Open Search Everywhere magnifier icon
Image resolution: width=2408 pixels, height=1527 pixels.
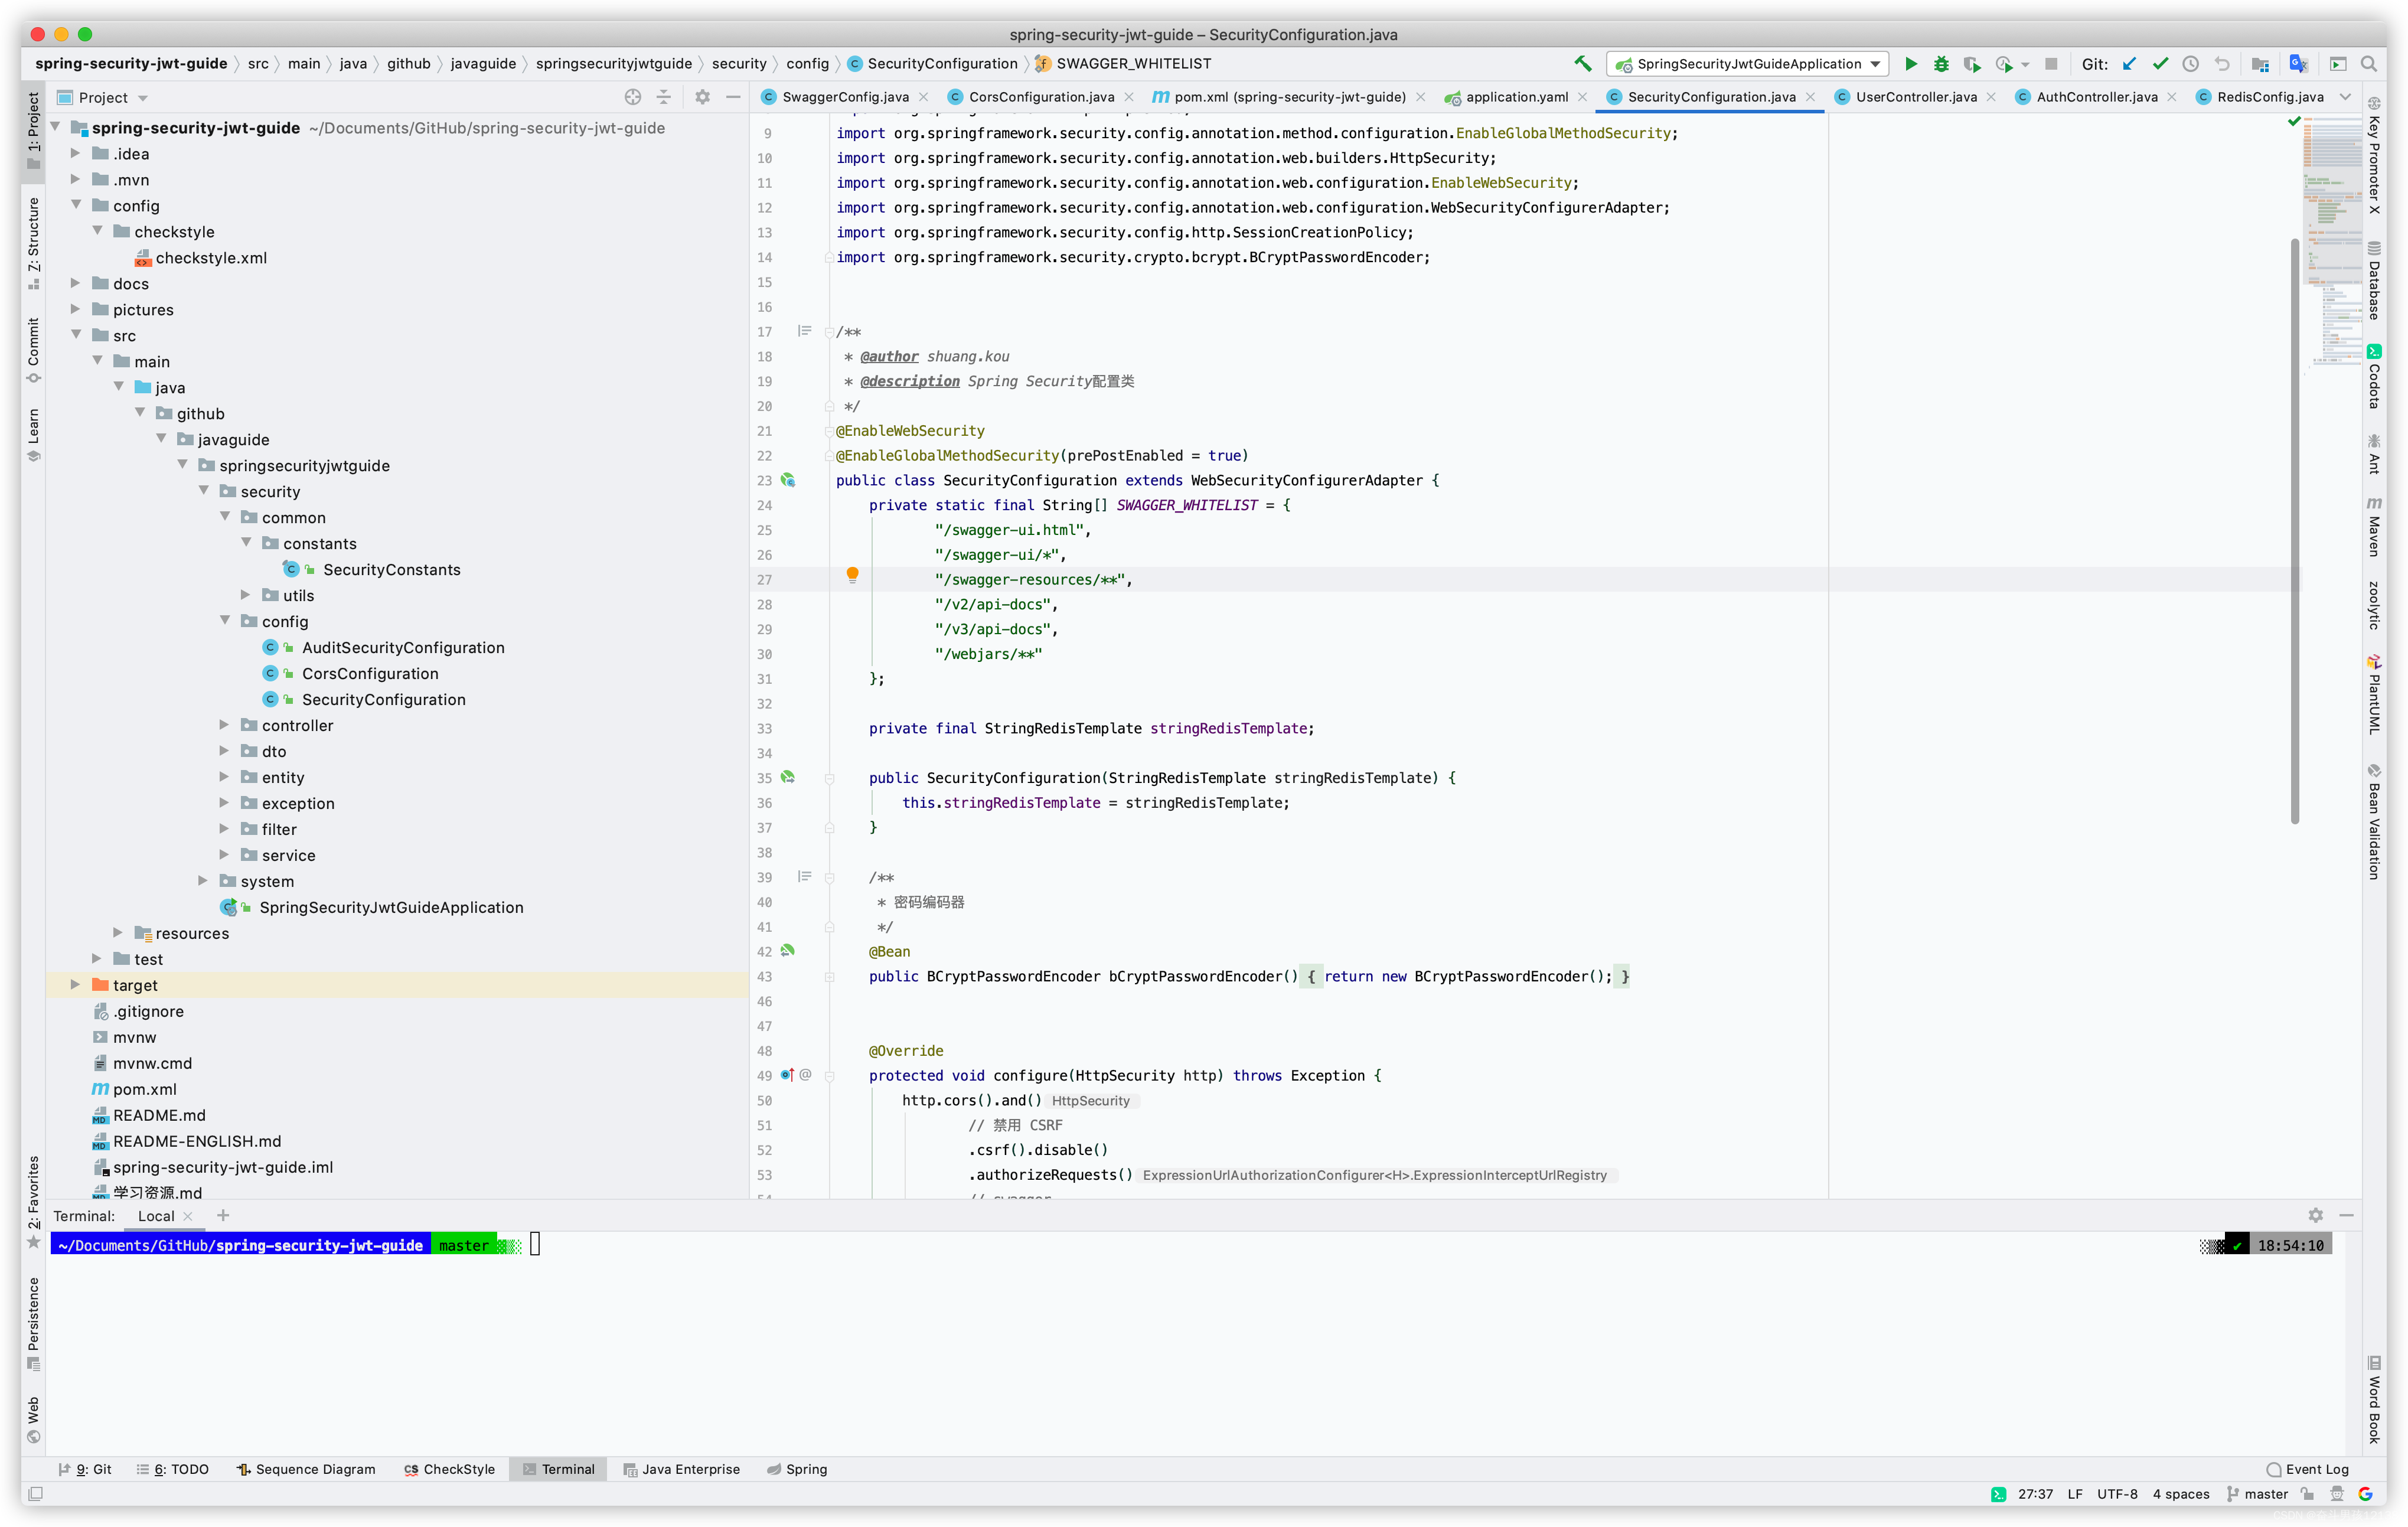(x=2368, y=64)
